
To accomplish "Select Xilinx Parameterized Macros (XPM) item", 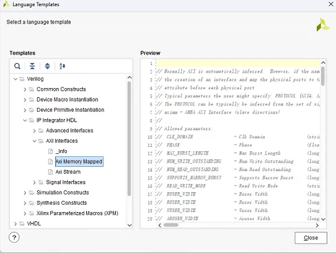I will click(x=77, y=213).
